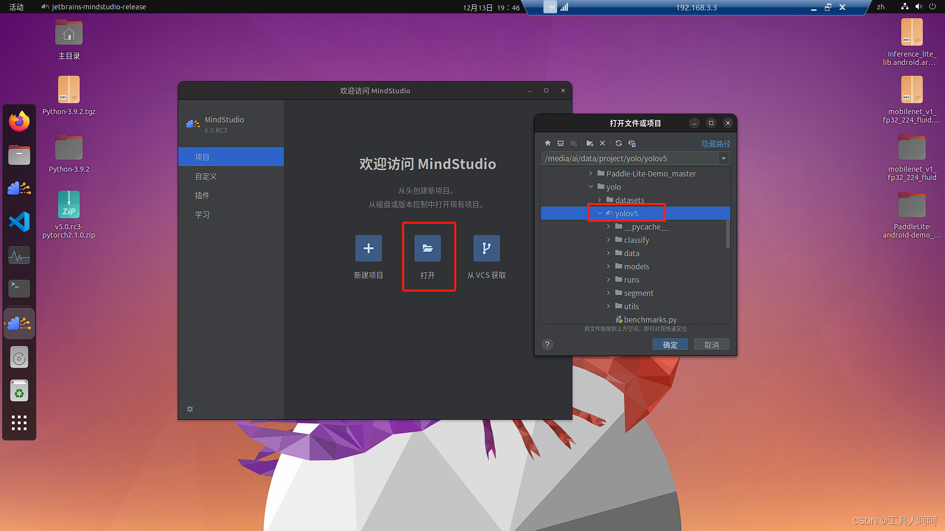
Task: Cancel the dialog with 取消
Action: tap(711, 345)
